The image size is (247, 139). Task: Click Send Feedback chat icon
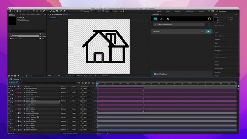(x=155, y=74)
